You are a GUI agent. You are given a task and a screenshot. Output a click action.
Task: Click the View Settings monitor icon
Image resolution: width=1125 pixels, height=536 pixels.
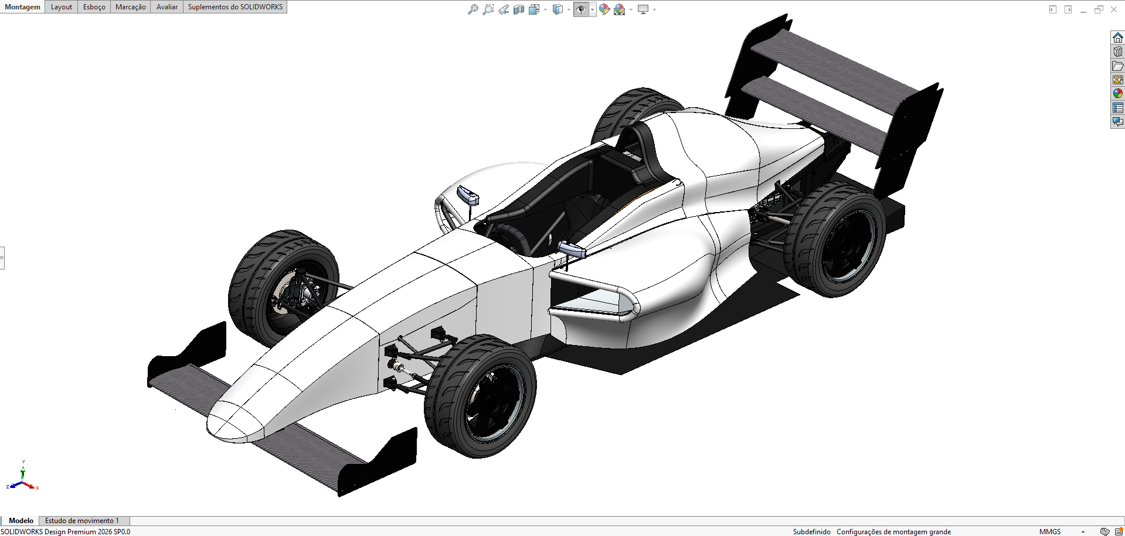coord(643,9)
